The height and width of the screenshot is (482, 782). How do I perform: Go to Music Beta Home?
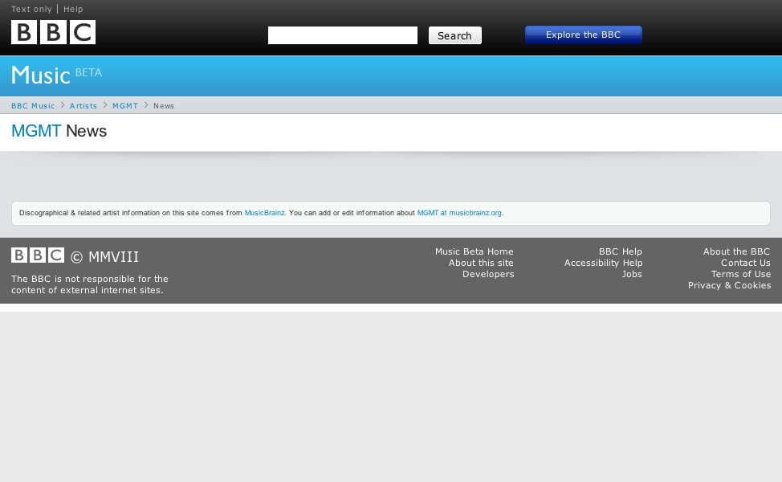(474, 251)
